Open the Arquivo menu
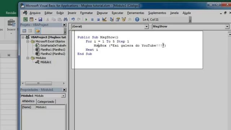This screenshot has height=130, width=231. [x=35, y=13]
